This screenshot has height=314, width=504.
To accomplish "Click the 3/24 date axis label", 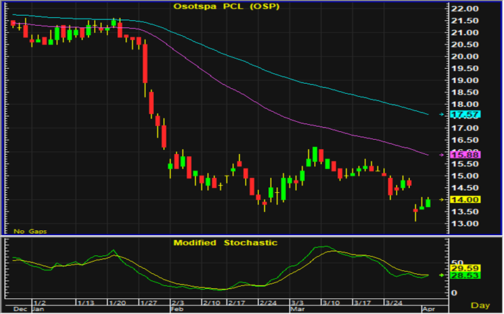I will tap(394, 303).
